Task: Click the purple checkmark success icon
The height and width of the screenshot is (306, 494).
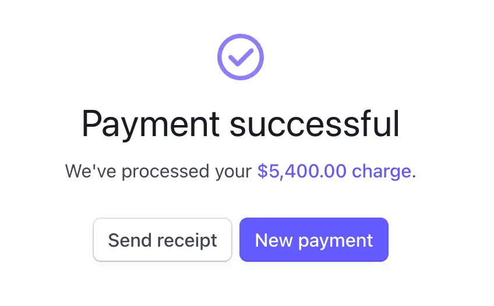Action: pos(241,57)
